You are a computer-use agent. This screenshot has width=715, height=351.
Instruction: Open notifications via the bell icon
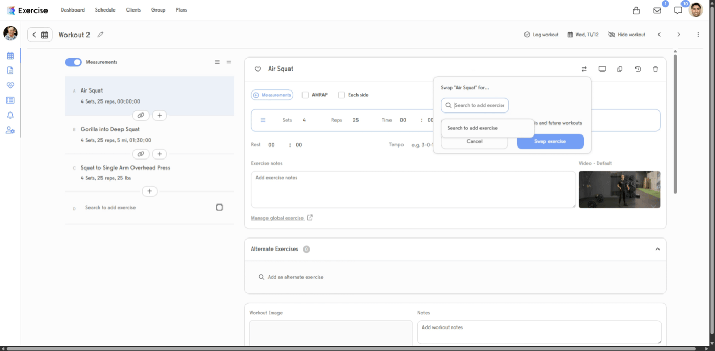pyautogui.click(x=10, y=115)
